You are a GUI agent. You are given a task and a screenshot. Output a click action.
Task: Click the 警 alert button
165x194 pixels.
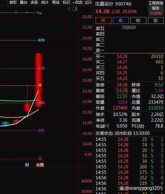(156, 20)
